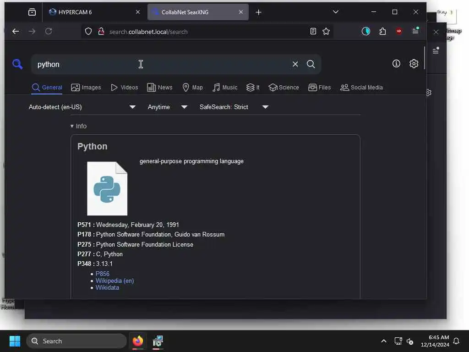This screenshot has height=352, width=469.
Task: Show hidden system tray icons
Action: coord(383,341)
